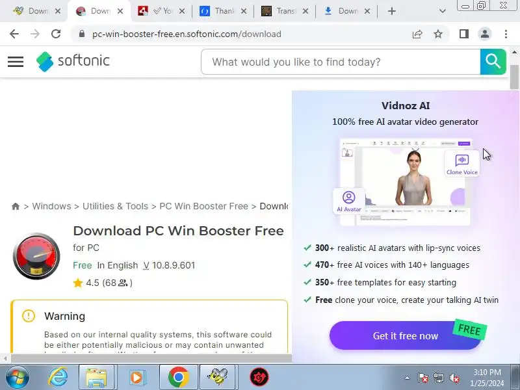Click the Vidnoz AI ad title
The height and width of the screenshot is (390, 520).
pyautogui.click(x=405, y=106)
